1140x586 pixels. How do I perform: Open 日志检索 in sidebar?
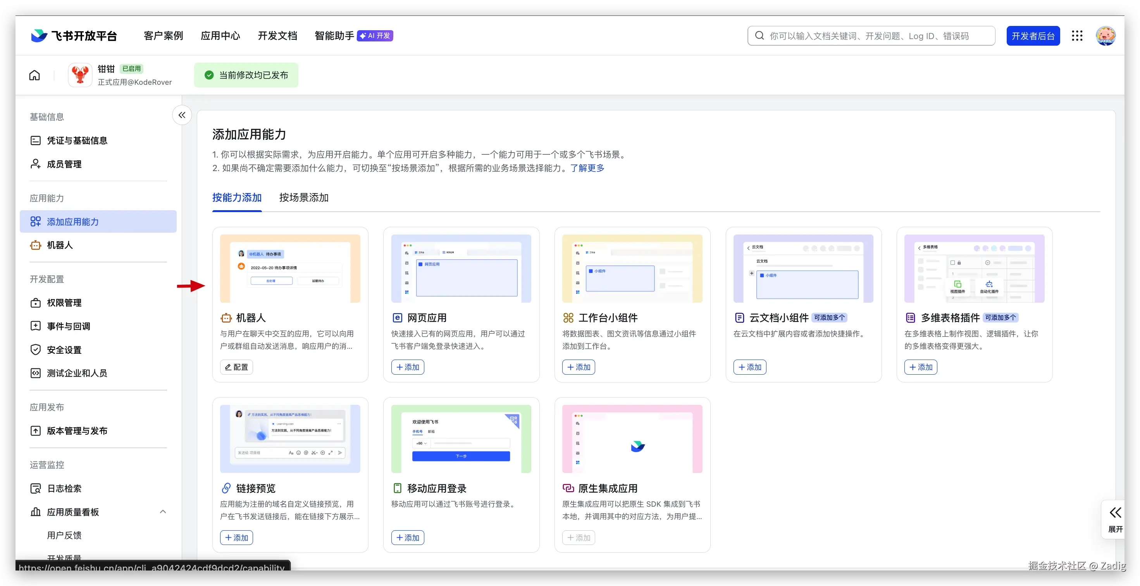pyautogui.click(x=64, y=488)
